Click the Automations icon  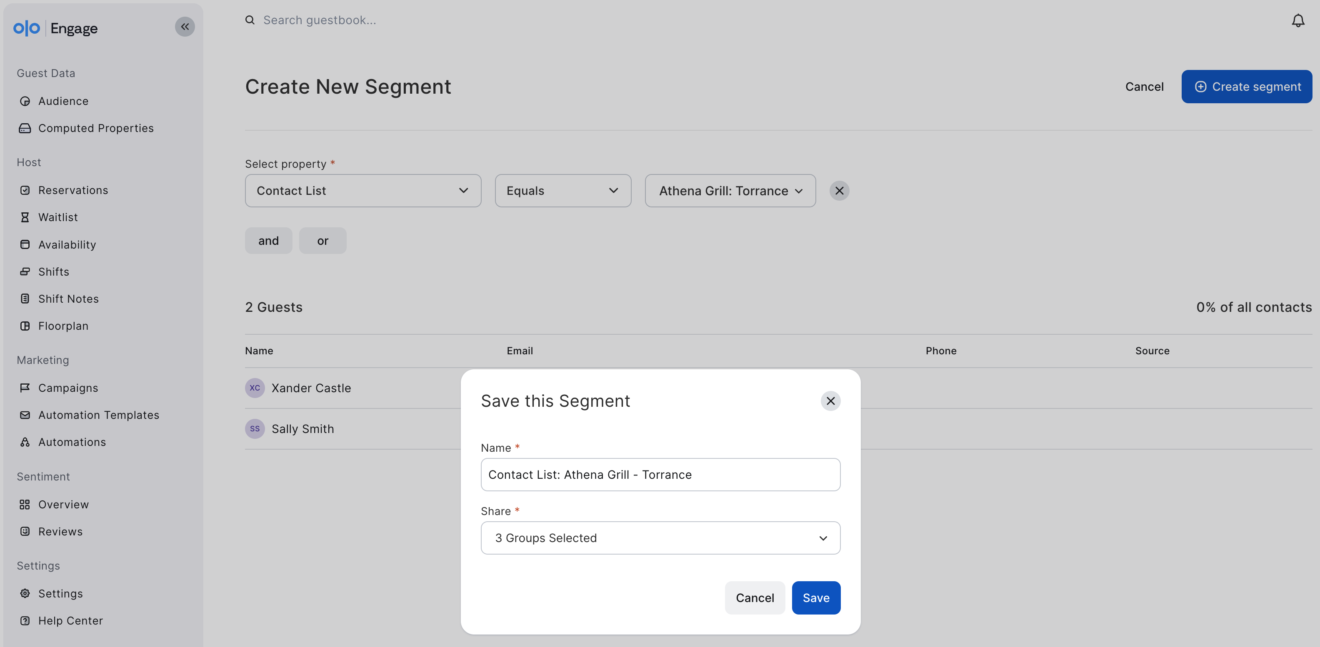(25, 442)
